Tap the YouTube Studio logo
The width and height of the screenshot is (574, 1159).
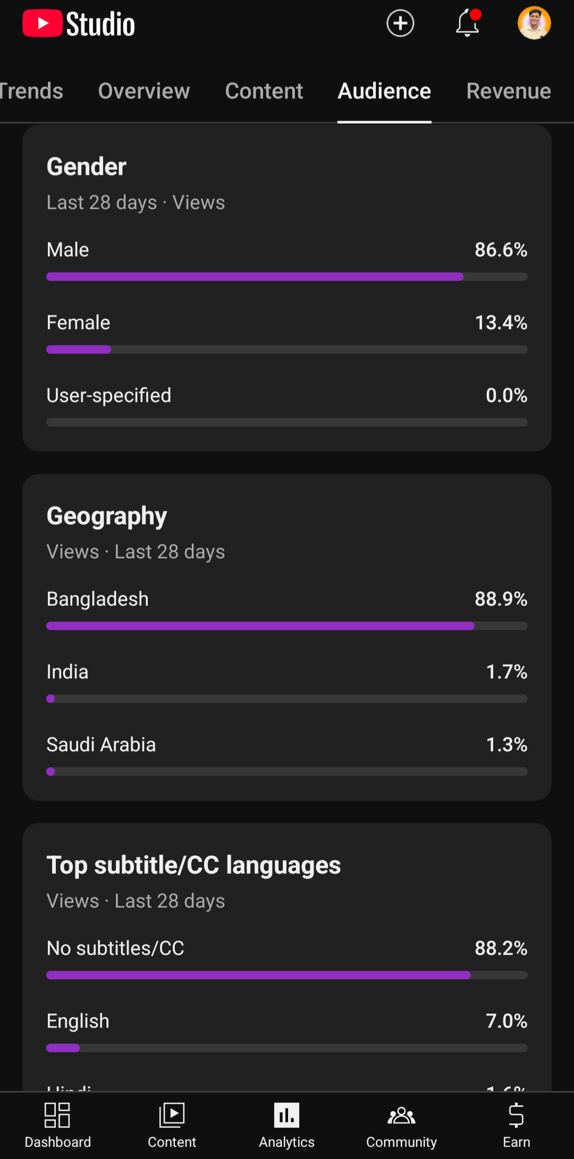point(79,24)
